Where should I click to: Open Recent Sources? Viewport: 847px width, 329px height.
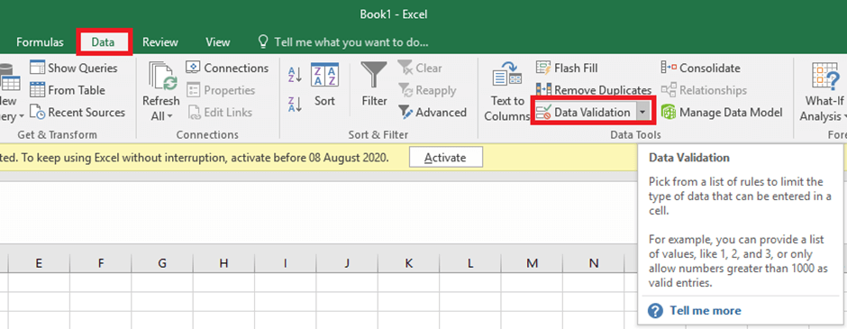pos(77,113)
